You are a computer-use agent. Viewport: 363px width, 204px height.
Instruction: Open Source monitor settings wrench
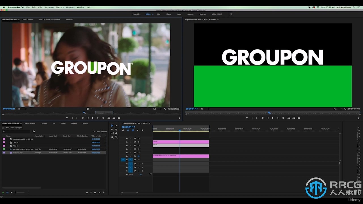click(x=165, y=109)
